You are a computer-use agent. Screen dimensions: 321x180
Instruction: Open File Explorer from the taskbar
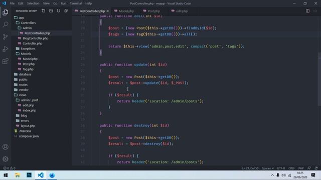[18, 175]
